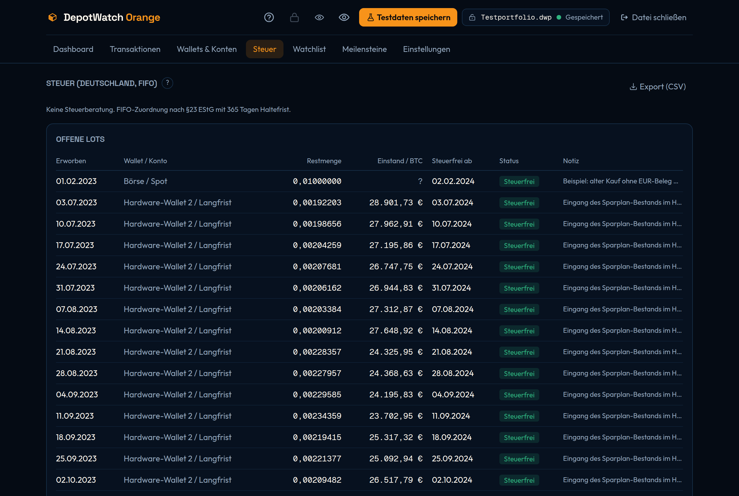739x496 pixels.
Task: Select the date 24.07.2023
Action: click(76, 267)
